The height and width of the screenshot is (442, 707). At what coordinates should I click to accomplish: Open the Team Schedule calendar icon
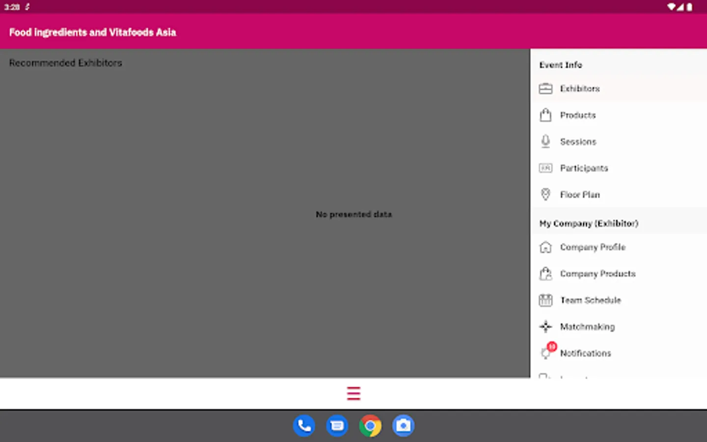545,300
